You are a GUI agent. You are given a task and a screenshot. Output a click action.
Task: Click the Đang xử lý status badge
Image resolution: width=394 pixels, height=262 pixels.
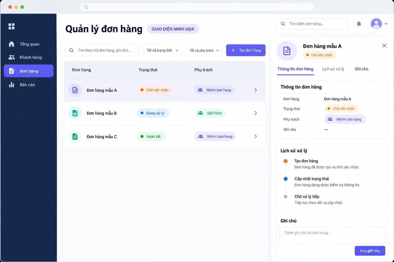coord(153,113)
